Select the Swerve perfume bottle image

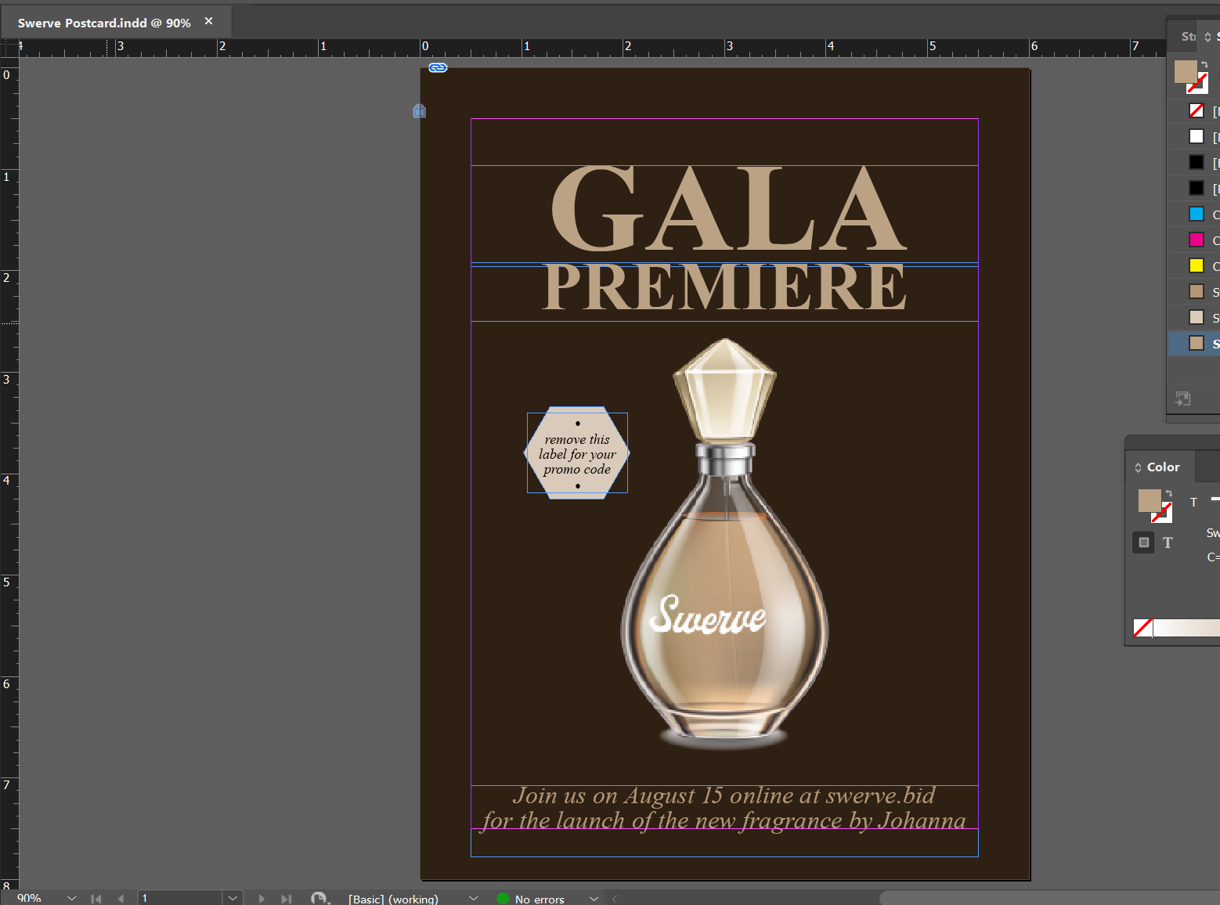click(x=725, y=543)
